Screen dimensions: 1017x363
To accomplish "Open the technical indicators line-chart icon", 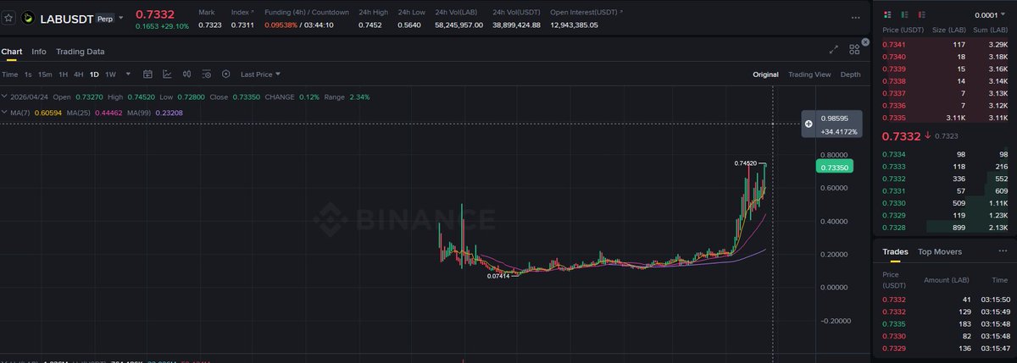I will coord(167,74).
